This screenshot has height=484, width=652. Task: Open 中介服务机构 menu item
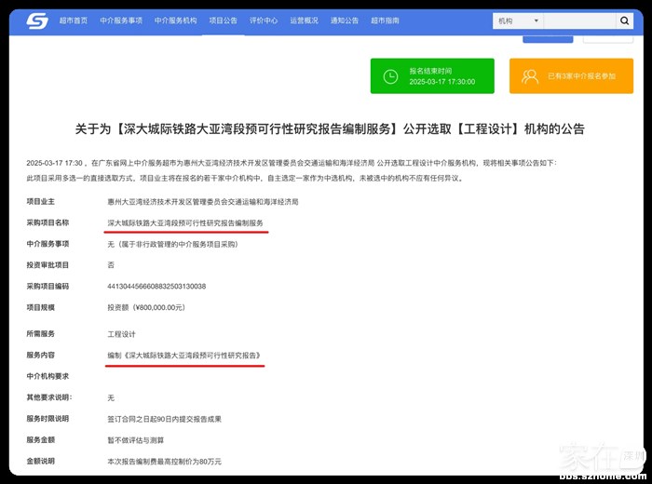pos(175,20)
